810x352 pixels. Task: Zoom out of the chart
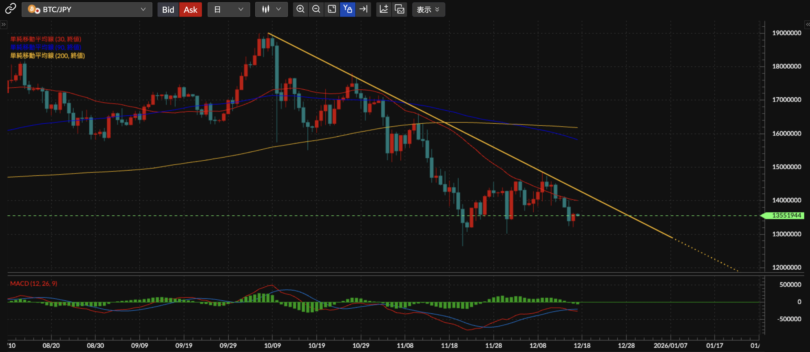[316, 10]
